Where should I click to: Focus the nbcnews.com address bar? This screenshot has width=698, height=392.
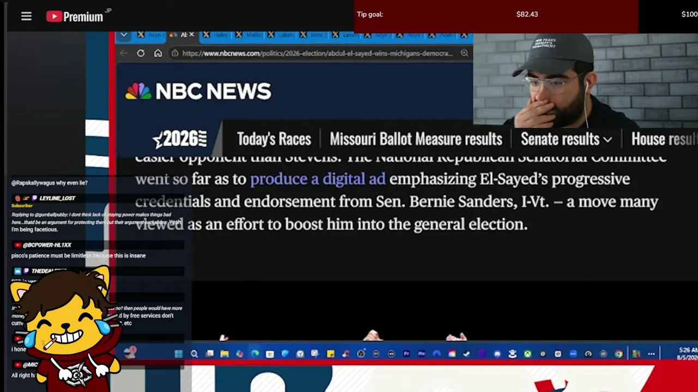pyautogui.click(x=317, y=53)
